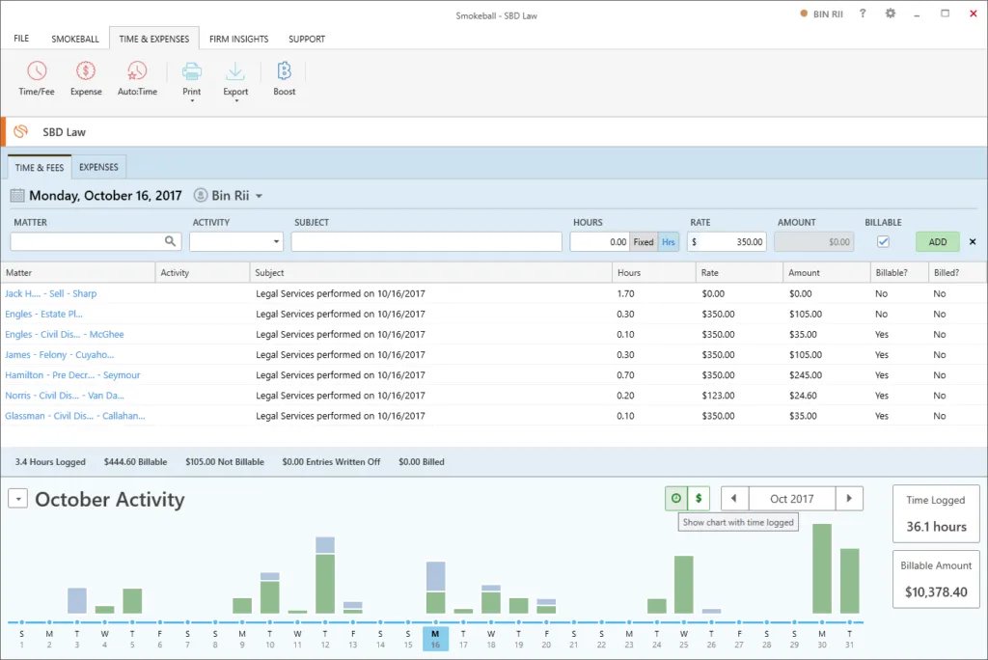Open the help question mark
988x660 pixels.
863,14
